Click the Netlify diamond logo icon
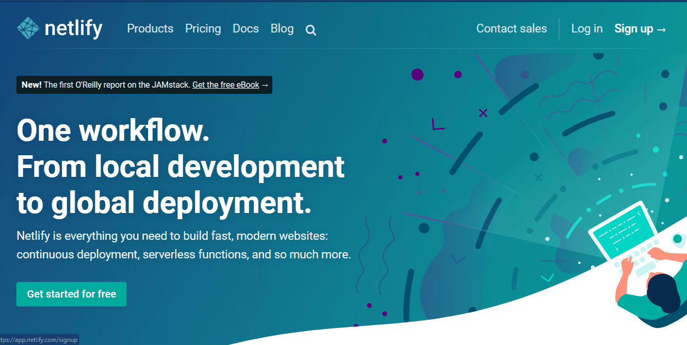687x345 pixels. [28, 28]
